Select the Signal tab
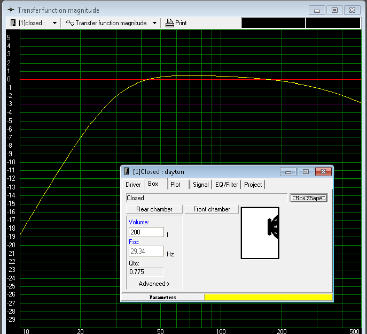The width and height of the screenshot is (367, 334). coord(201,185)
